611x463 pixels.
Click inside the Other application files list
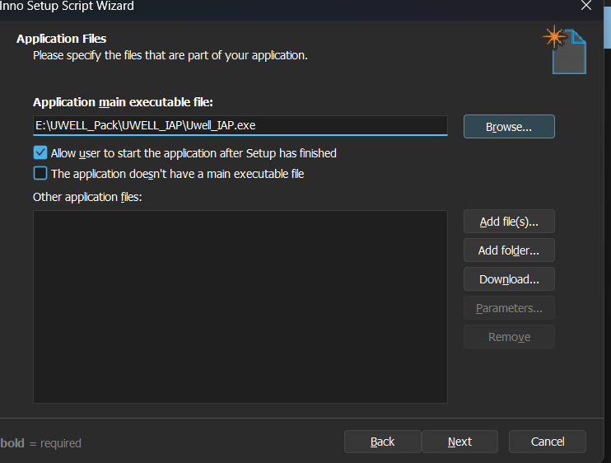click(240, 306)
